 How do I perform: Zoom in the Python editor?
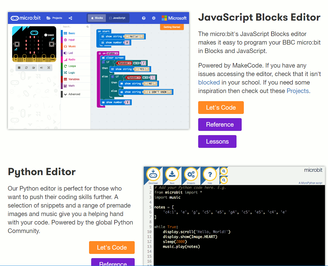(x=224, y=171)
